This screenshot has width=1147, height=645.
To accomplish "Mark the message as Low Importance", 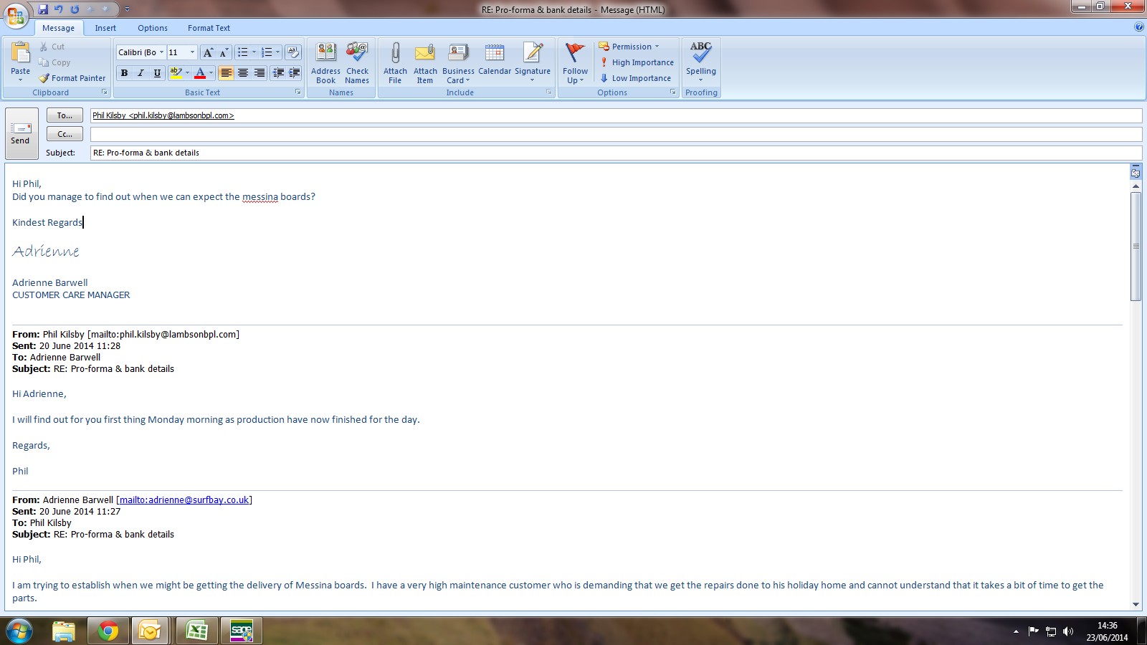I will [x=635, y=78].
